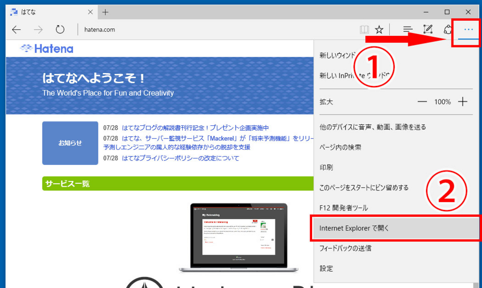Open a new tab with plus
Viewport: 482px width, 288px height.
105,12
